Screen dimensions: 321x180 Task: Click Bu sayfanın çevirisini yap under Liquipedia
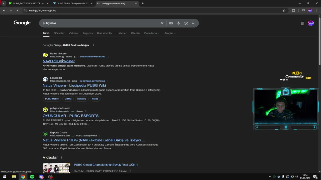(92, 81)
